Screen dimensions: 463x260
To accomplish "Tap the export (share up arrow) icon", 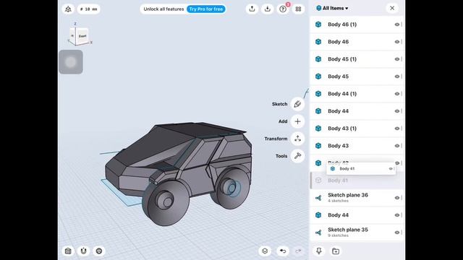I will 252,9.
